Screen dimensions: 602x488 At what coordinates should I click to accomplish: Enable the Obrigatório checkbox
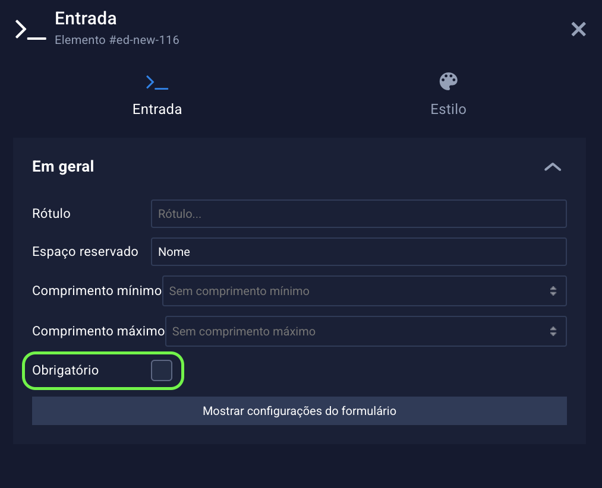point(162,370)
